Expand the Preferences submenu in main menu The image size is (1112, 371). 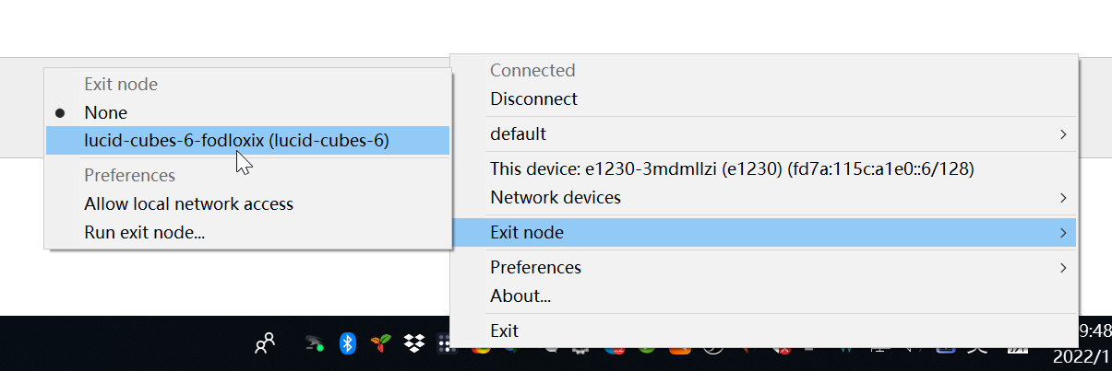[535, 267]
